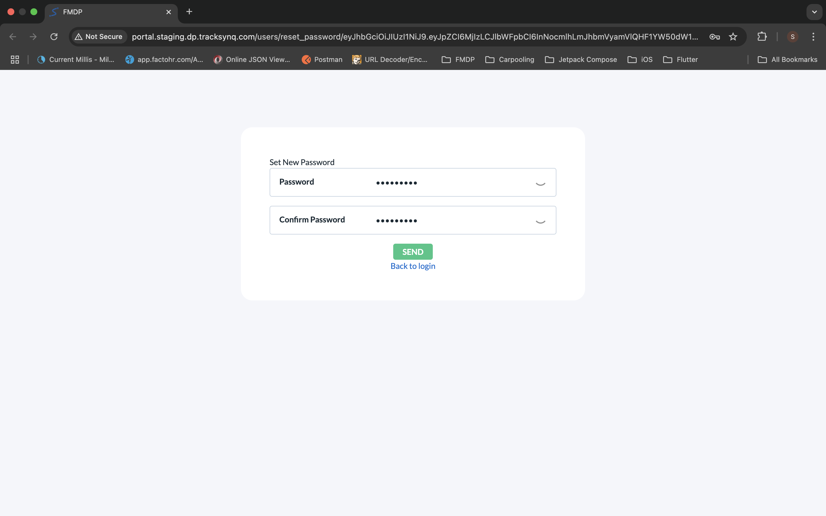Open the apps grid shortcut
The width and height of the screenshot is (826, 516).
point(15,59)
